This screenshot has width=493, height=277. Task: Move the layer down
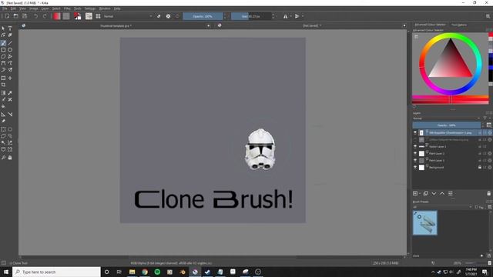pos(434,193)
